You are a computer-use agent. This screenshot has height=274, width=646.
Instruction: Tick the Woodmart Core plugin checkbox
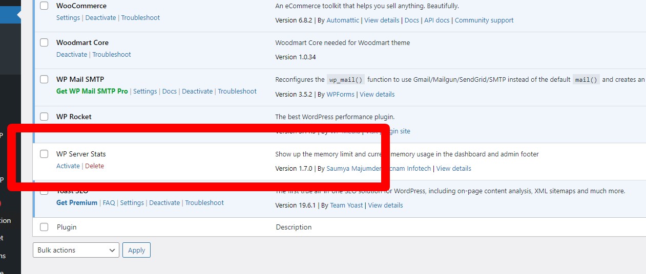[x=44, y=42]
